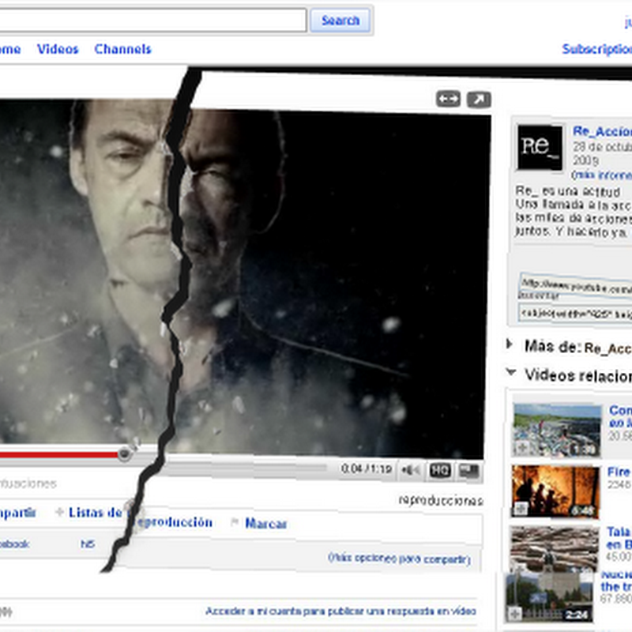Open 'Listas de reproducción' option

141,517
